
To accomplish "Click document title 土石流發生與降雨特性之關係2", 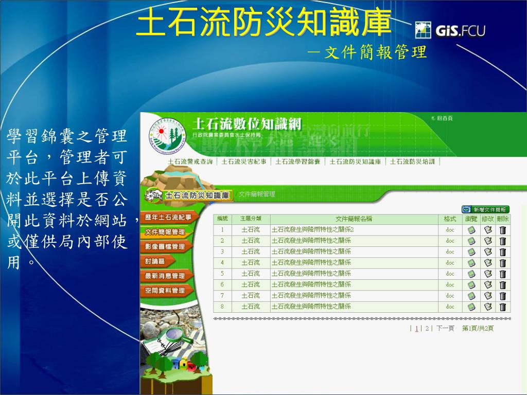I will point(313,230).
